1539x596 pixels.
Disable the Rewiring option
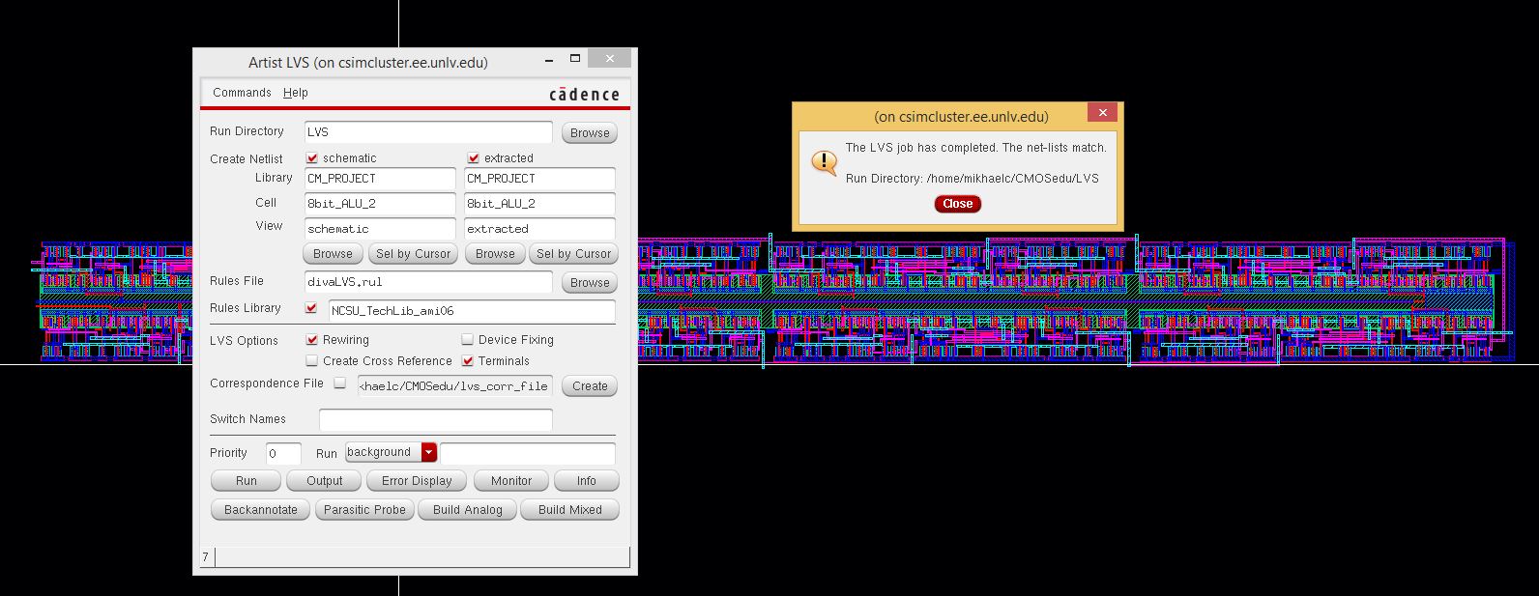click(312, 340)
